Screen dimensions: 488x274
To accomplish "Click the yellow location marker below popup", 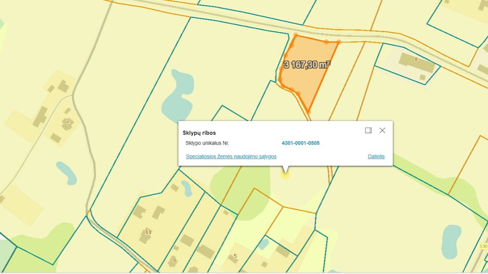I will pos(285,175).
